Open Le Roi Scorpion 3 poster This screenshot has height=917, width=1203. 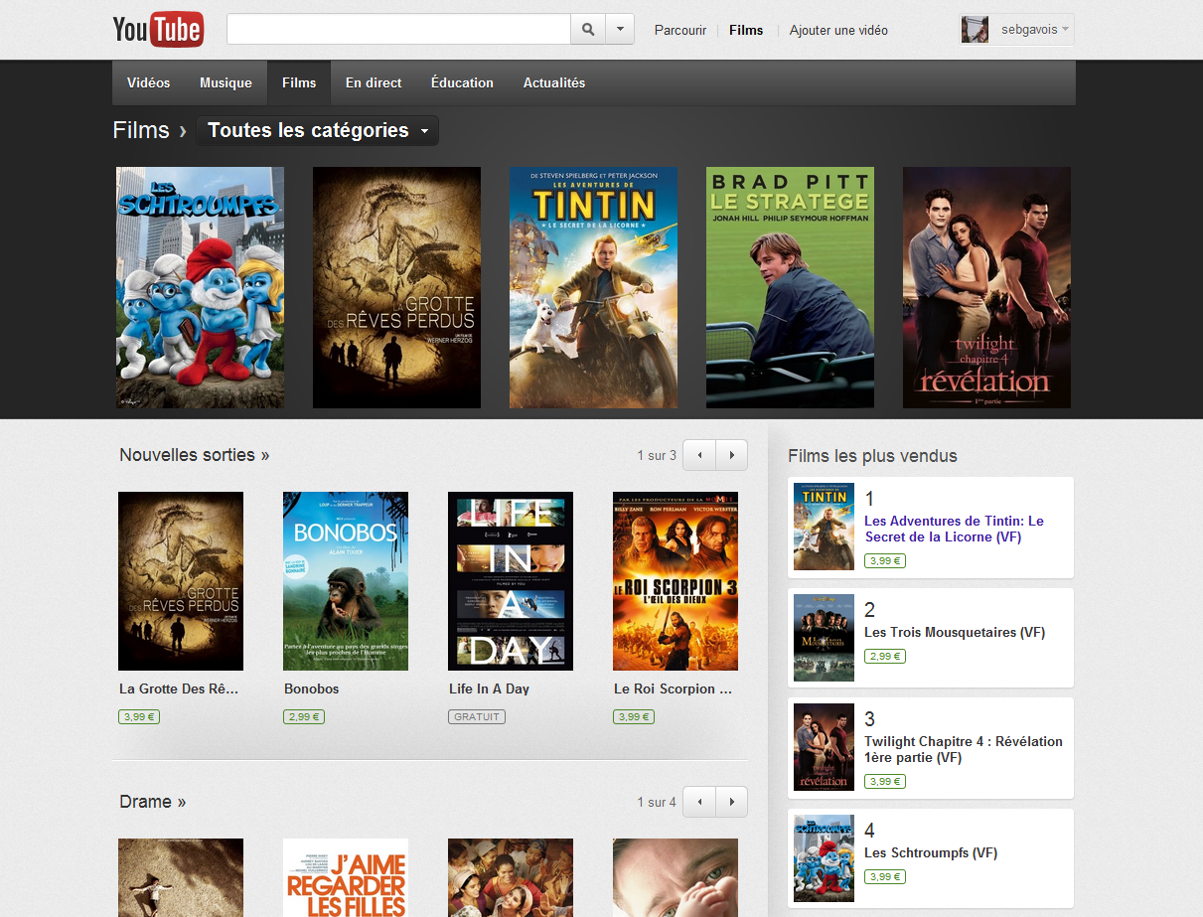point(676,581)
